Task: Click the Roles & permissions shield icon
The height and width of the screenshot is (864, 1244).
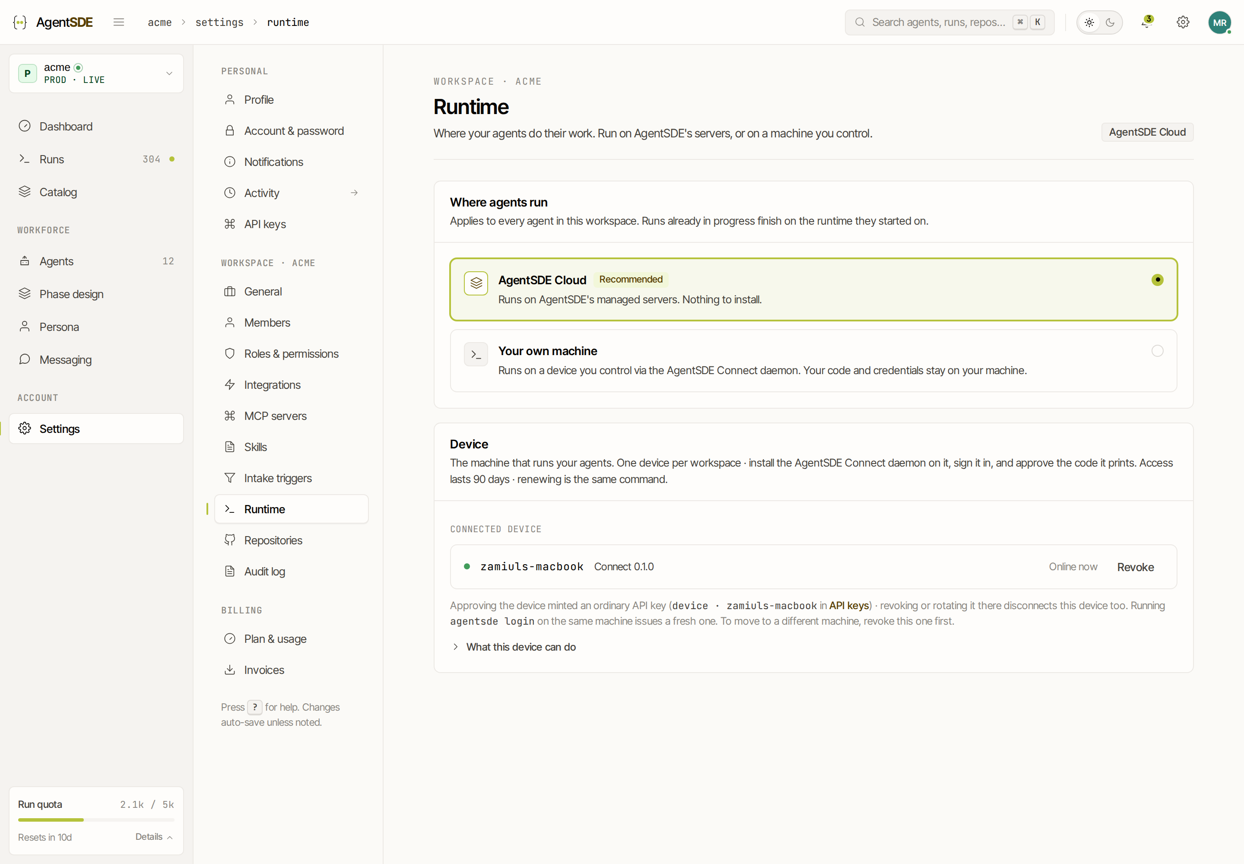Action: [x=230, y=353]
